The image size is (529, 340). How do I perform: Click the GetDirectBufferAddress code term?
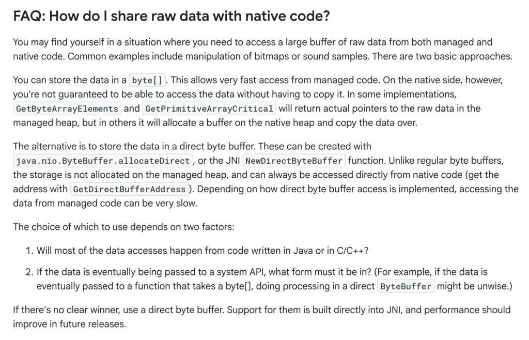pos(130,189)
